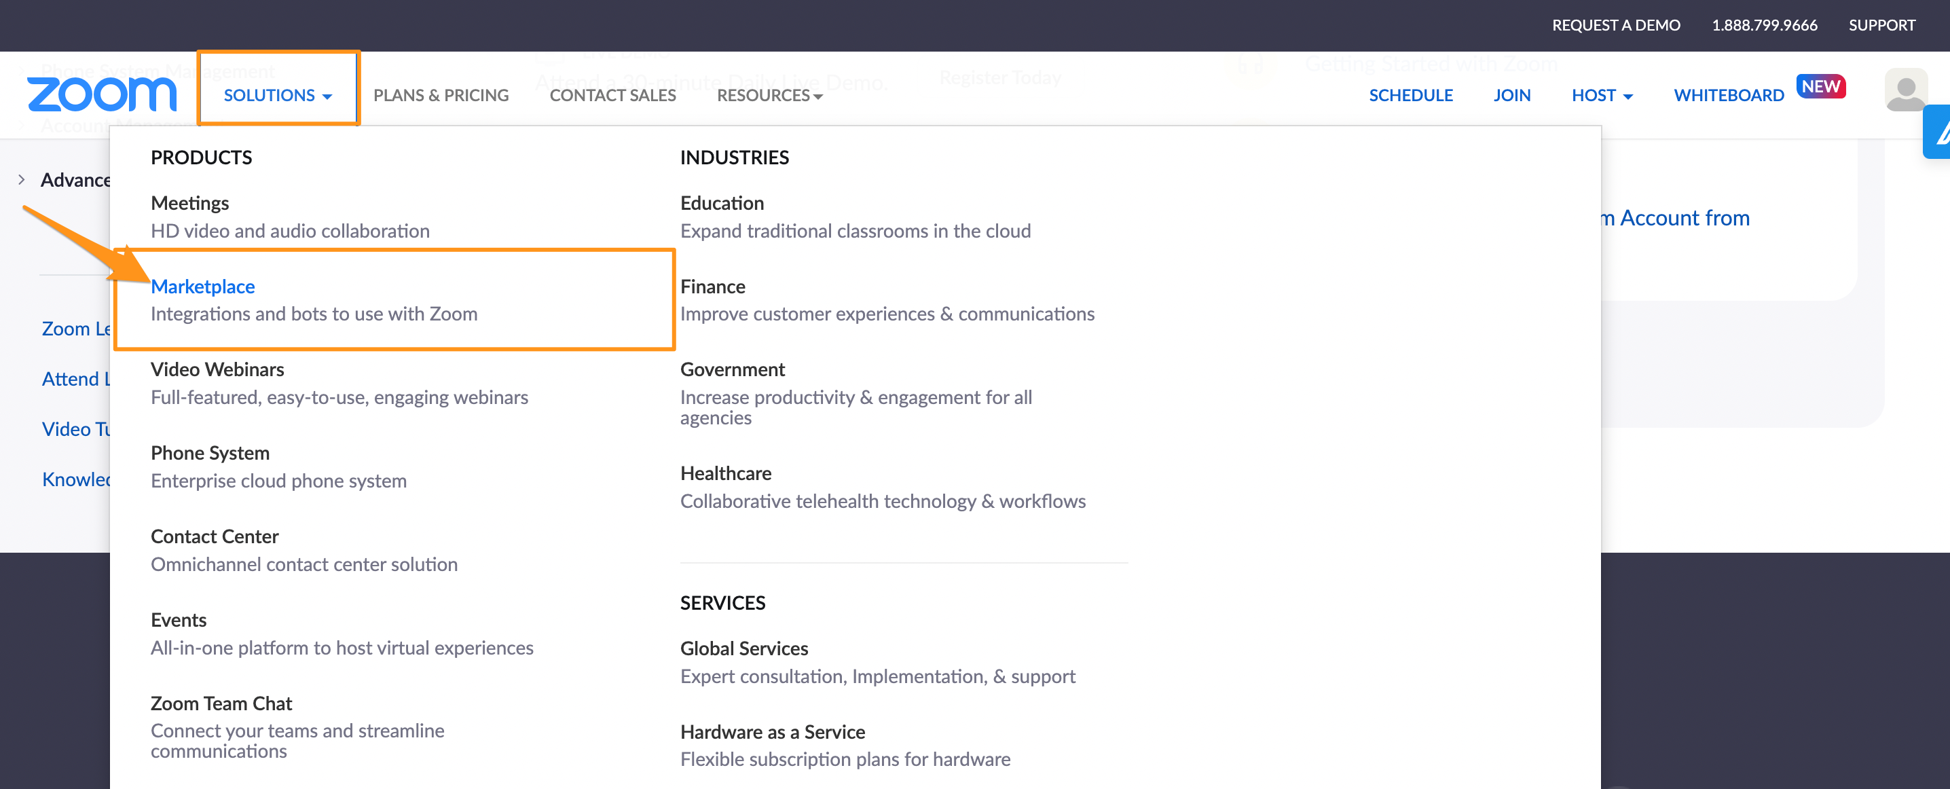Image resolution: width=1950 pixels, height=789 pixels.
Task: Click Join in the navigation bar
Action: click(x=1511, y=96)
